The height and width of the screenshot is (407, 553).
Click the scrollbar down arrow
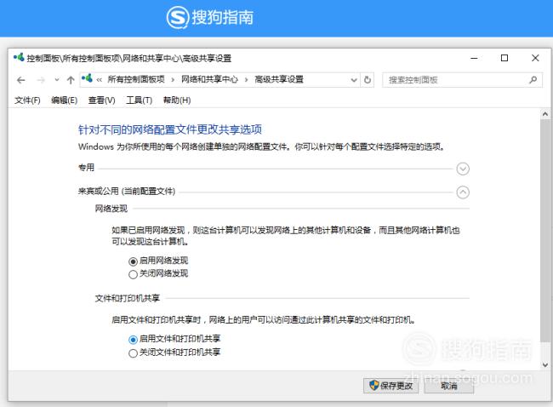(x=544, y=365)
